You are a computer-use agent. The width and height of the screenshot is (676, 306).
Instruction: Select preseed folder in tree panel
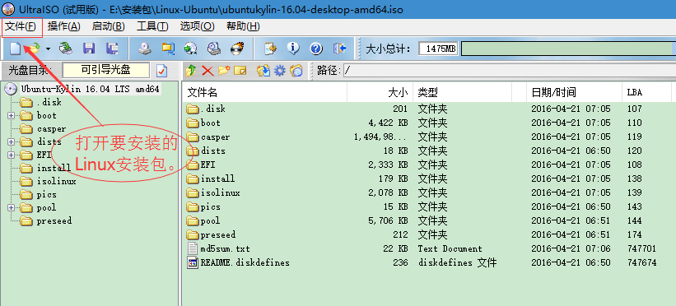54,221
